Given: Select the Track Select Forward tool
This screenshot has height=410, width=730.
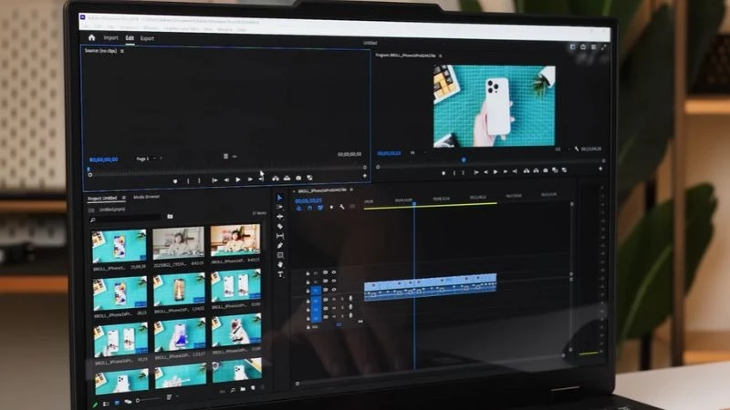Looking at the screenshot, I should [x=280, y=207].
